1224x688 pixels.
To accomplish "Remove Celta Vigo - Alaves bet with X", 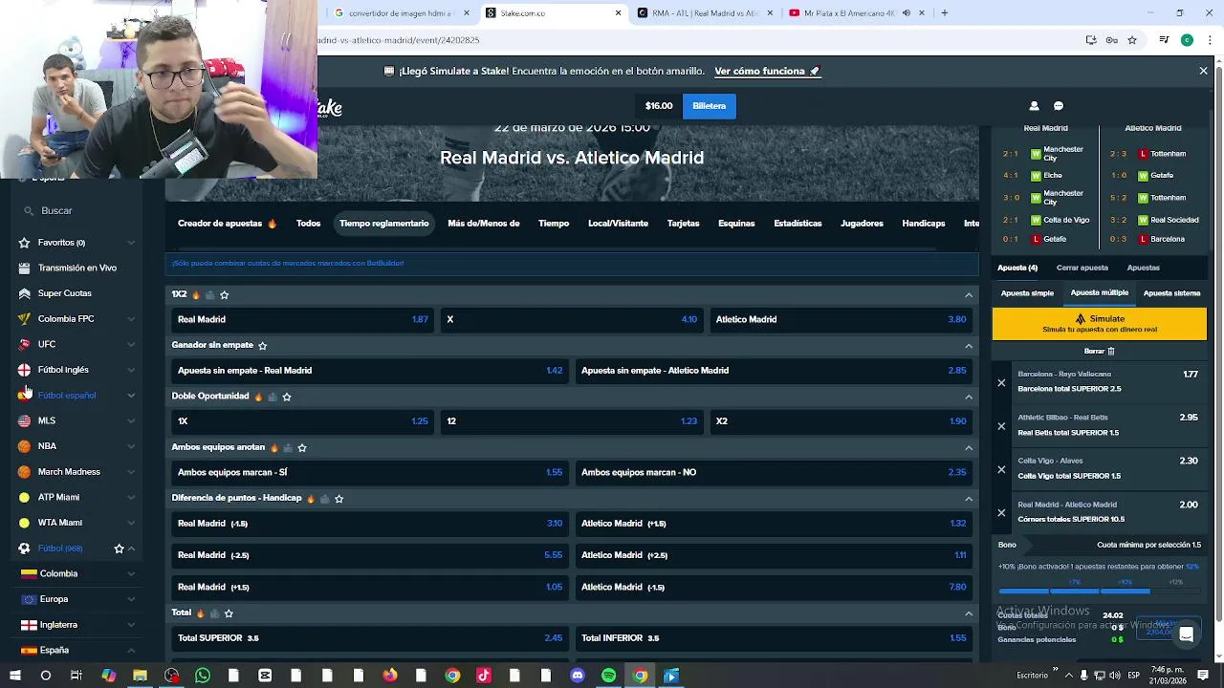I will 1001,469.
